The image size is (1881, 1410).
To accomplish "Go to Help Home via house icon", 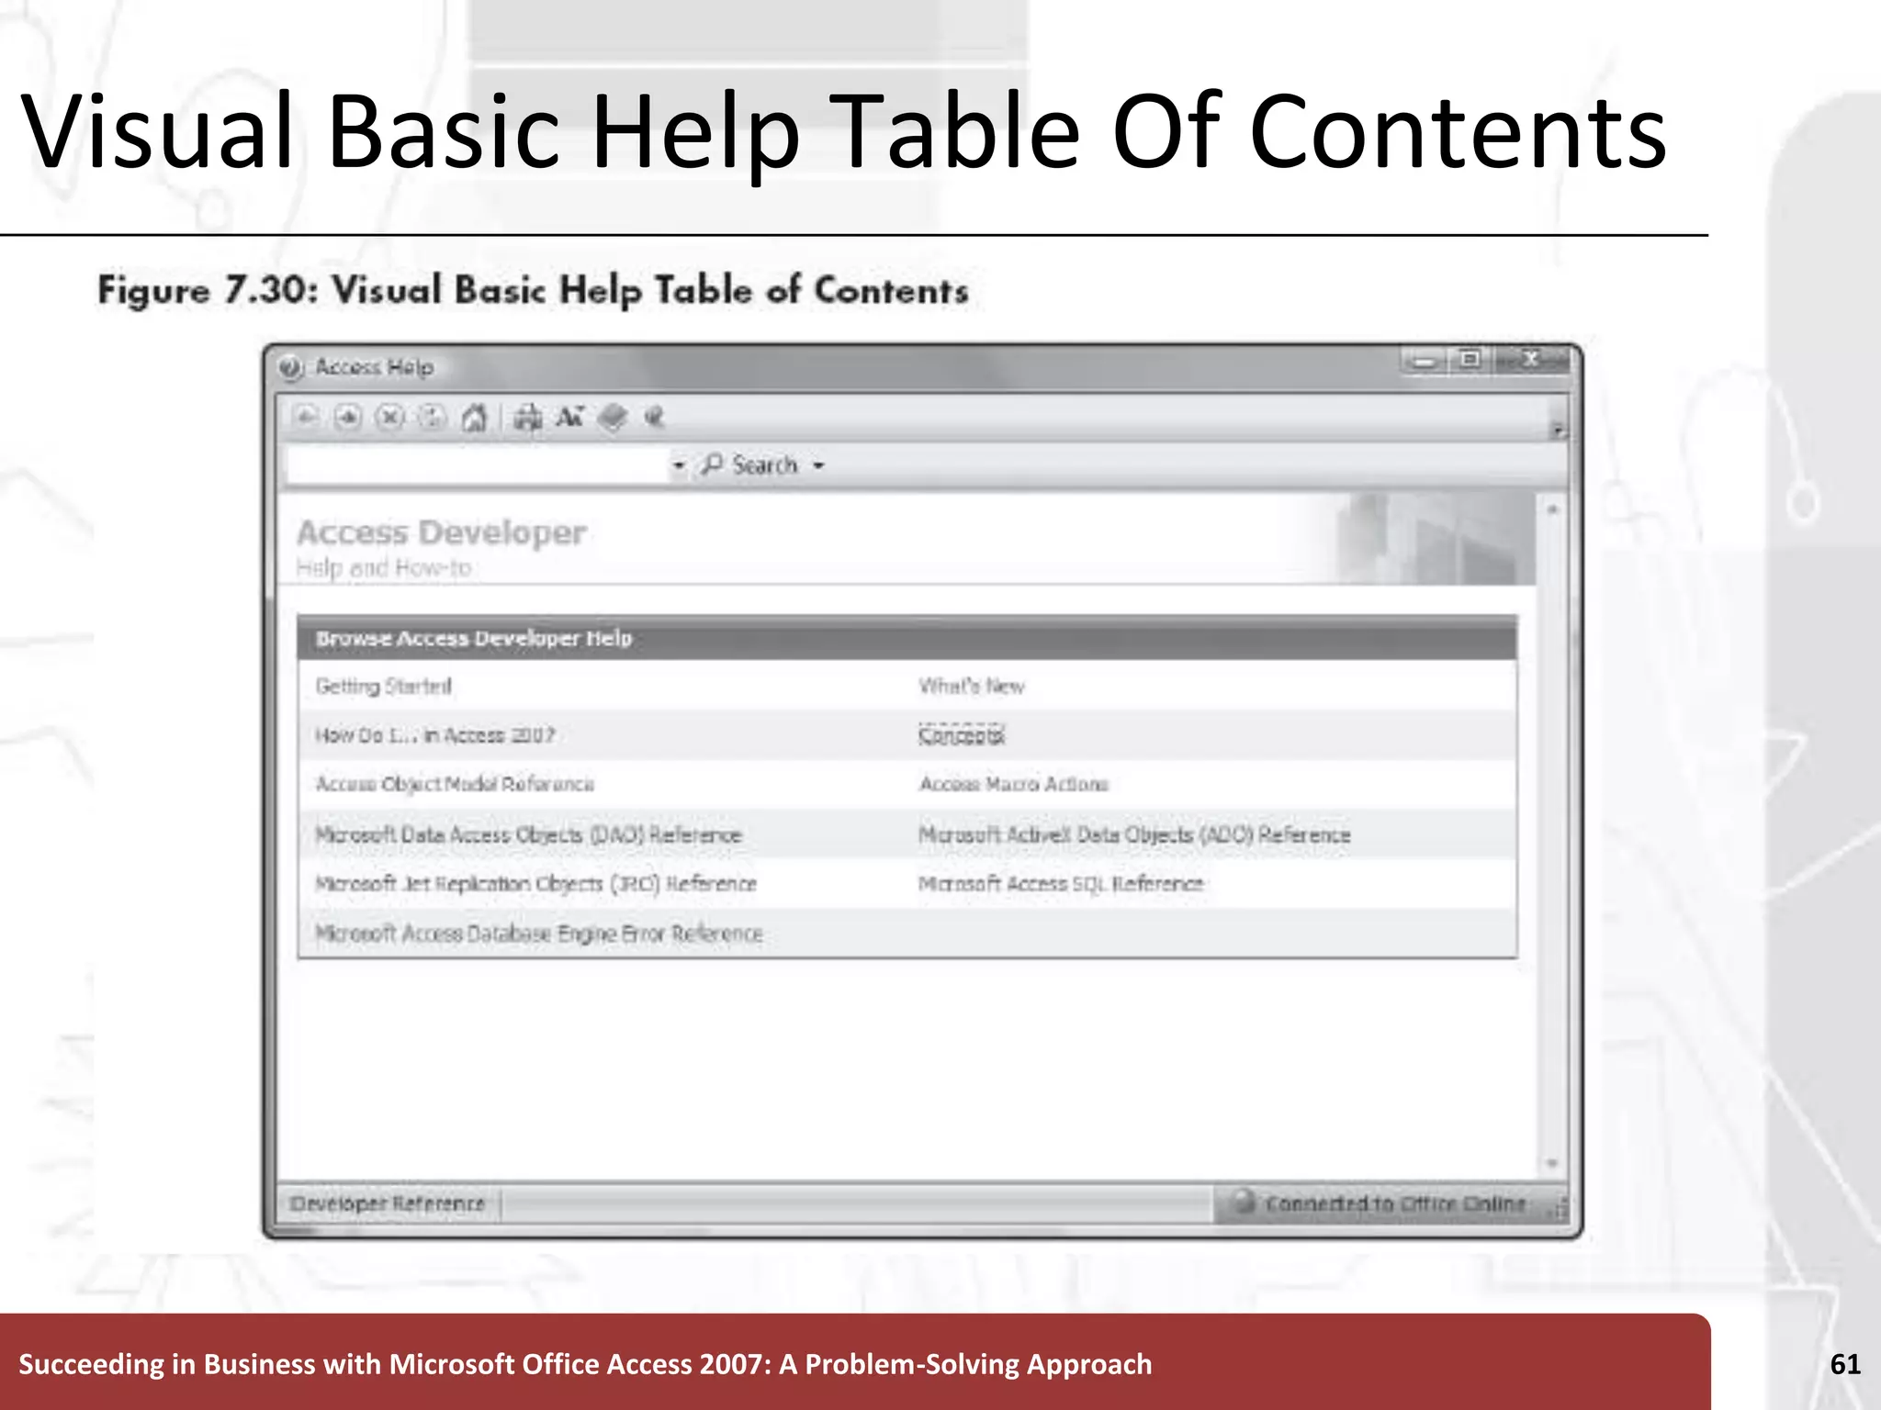I will click(x=474, y=418).
